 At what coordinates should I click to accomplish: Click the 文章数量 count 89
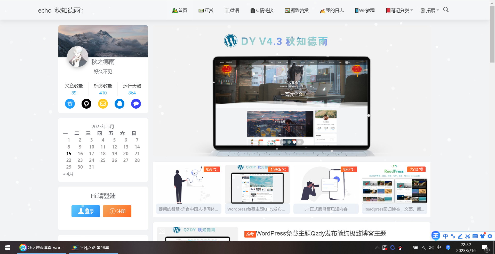click(x=74, y=93)
